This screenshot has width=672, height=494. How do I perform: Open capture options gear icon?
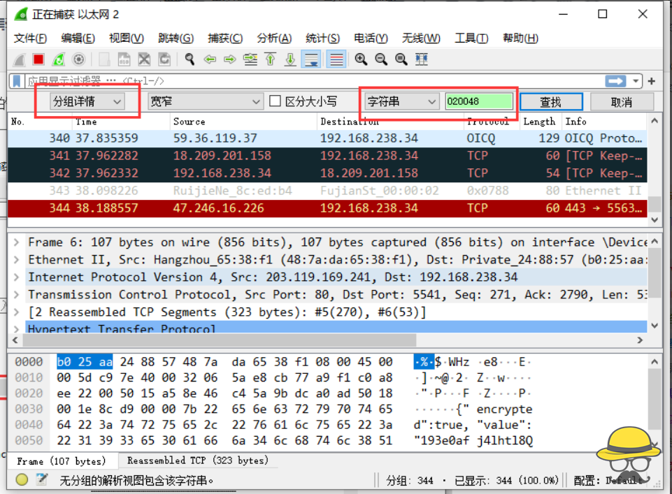[x=79, y=60]
